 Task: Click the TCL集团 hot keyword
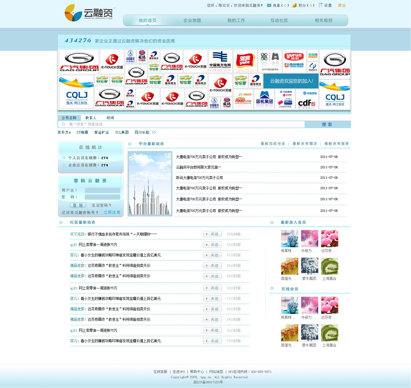pos(122,132)
